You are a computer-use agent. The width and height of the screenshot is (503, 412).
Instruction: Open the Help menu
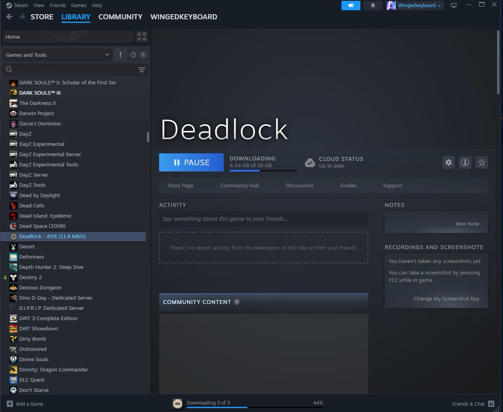coord(97,5)
